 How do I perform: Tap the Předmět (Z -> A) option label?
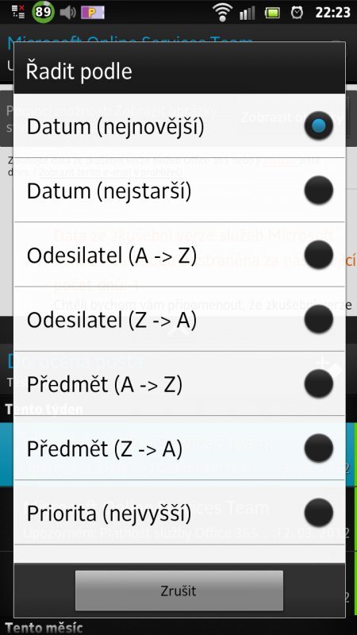pos(105,448)
